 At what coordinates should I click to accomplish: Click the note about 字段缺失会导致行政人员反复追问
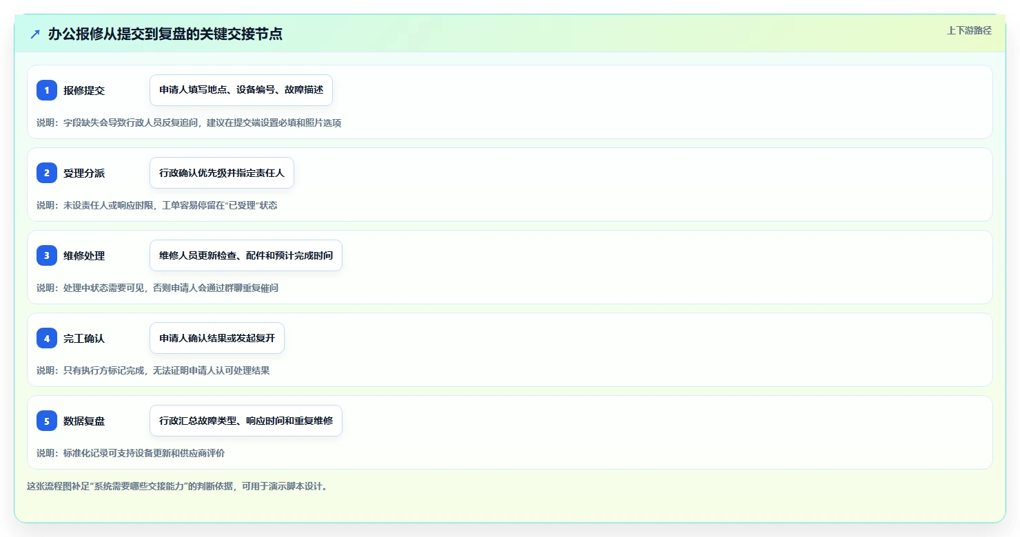[x=189, y=123]
